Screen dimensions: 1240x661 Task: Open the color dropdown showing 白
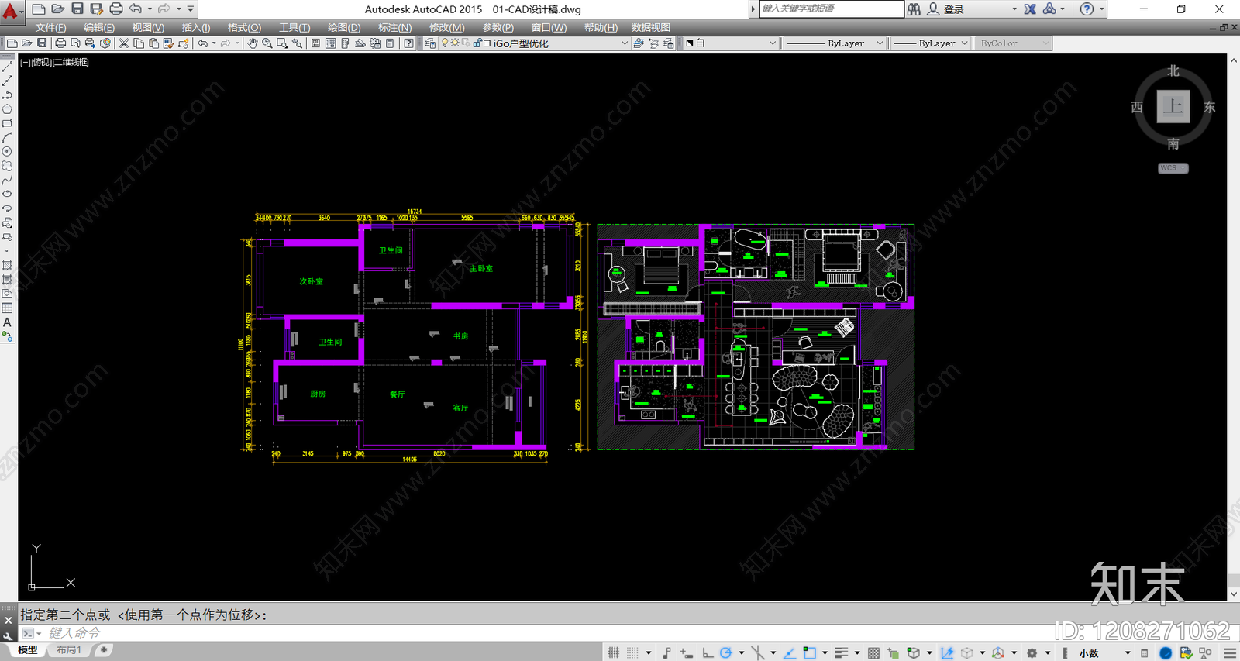[731, 43]
